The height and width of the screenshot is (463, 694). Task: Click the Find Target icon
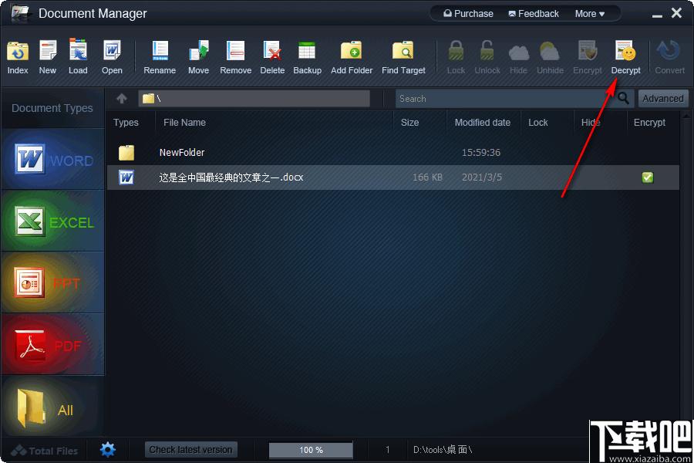(403, 50)
